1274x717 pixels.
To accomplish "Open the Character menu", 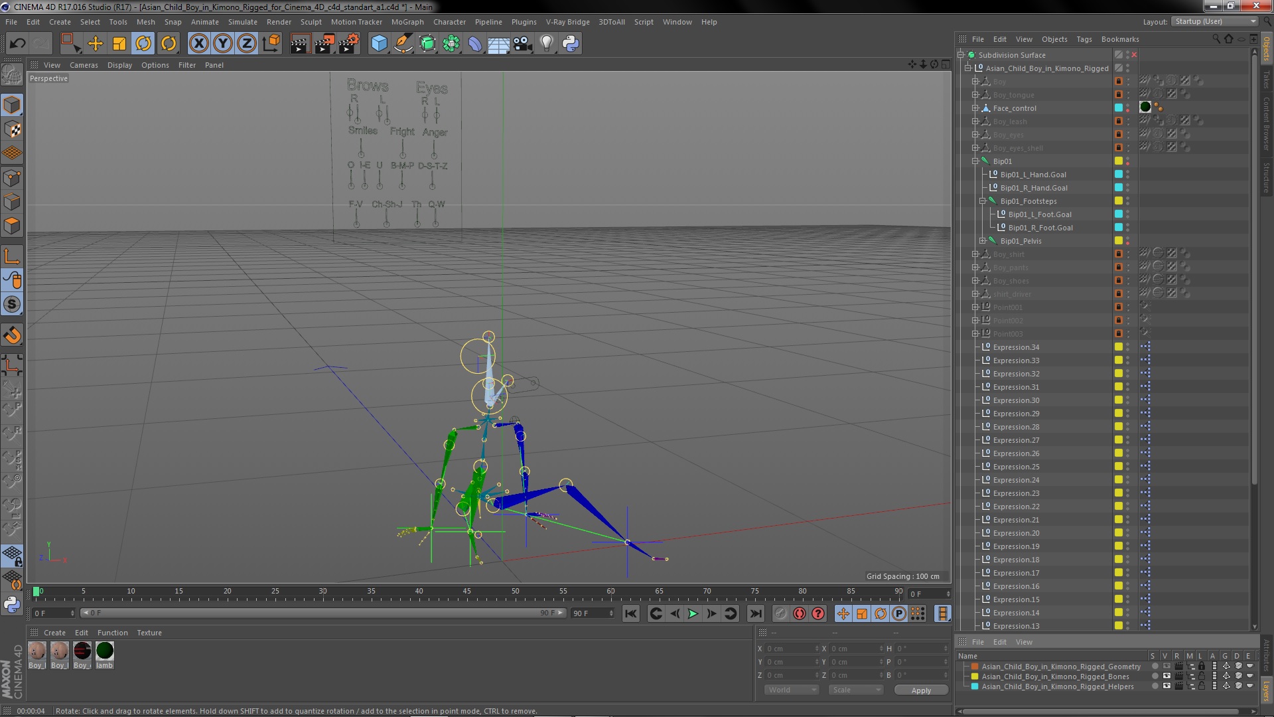I will [449, 22].
